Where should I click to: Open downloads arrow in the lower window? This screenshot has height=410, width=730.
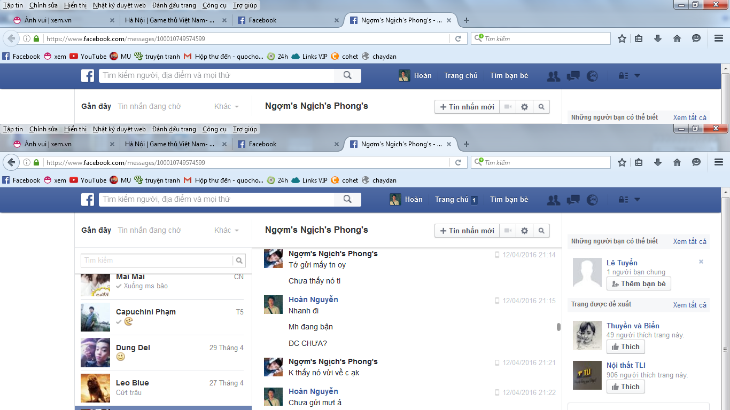coord(658,162)
